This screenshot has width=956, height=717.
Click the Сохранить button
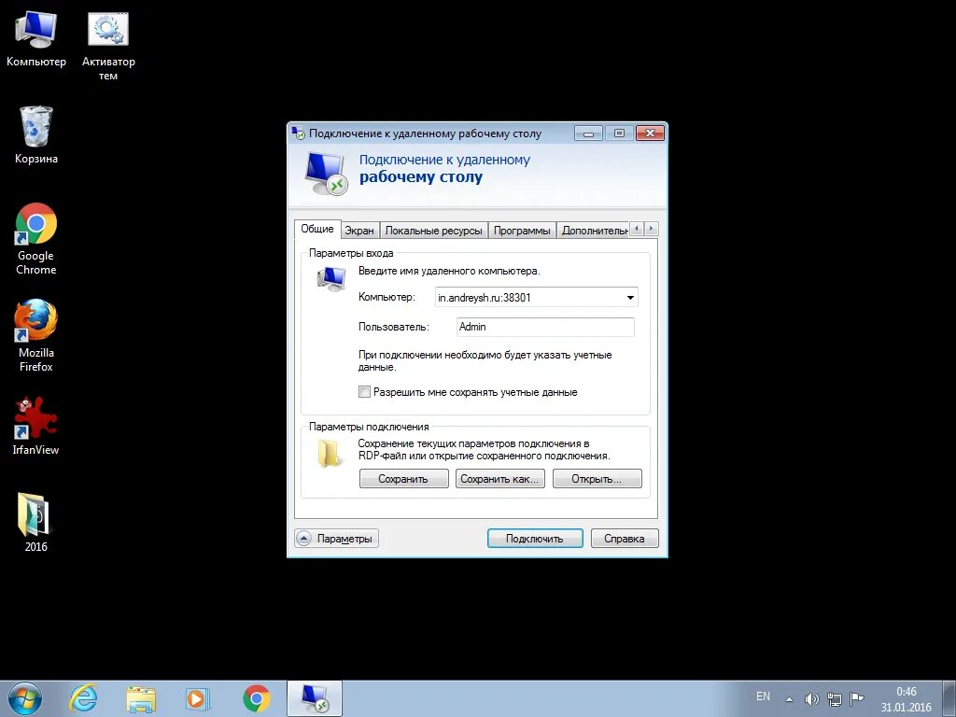click(x=403, y=479)
